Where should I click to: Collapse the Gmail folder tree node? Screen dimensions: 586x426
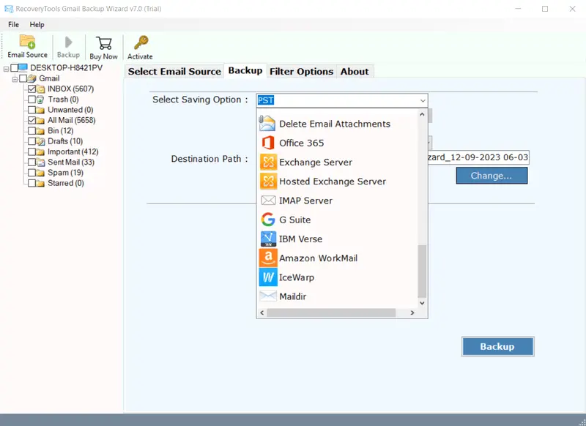(14, 78)
